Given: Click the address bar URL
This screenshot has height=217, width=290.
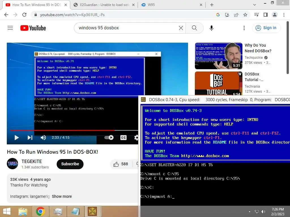Looking at the screenshot, I should 72,15.
